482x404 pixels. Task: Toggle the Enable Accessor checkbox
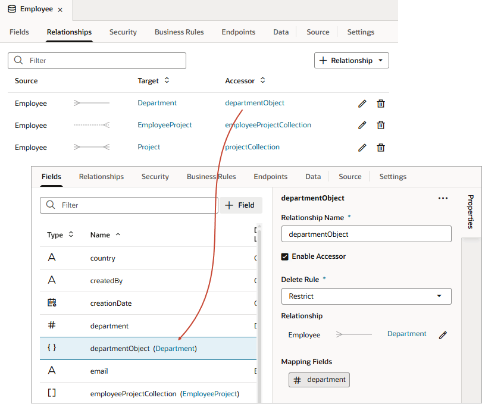coord(284,256)
